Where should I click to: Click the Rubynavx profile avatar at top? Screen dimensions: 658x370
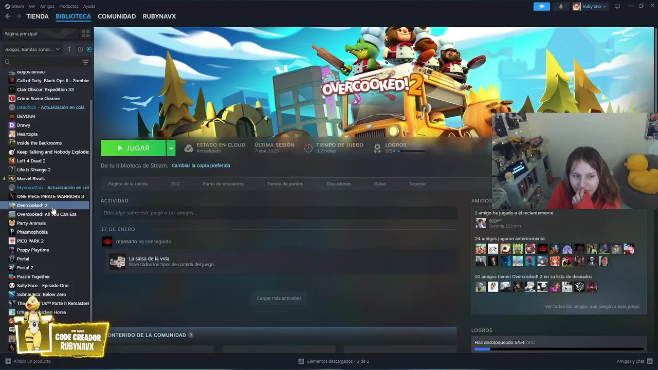tap(577, 6)
